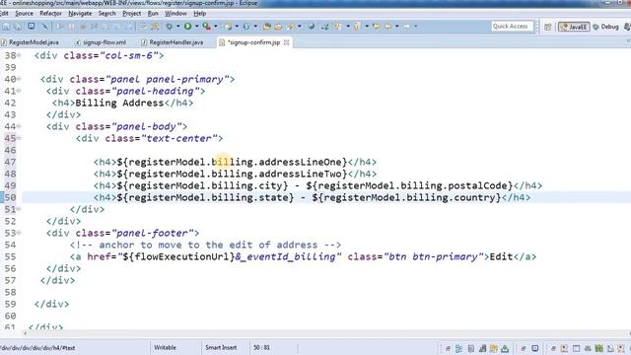Click the Back to previous edit arrow

377,27
